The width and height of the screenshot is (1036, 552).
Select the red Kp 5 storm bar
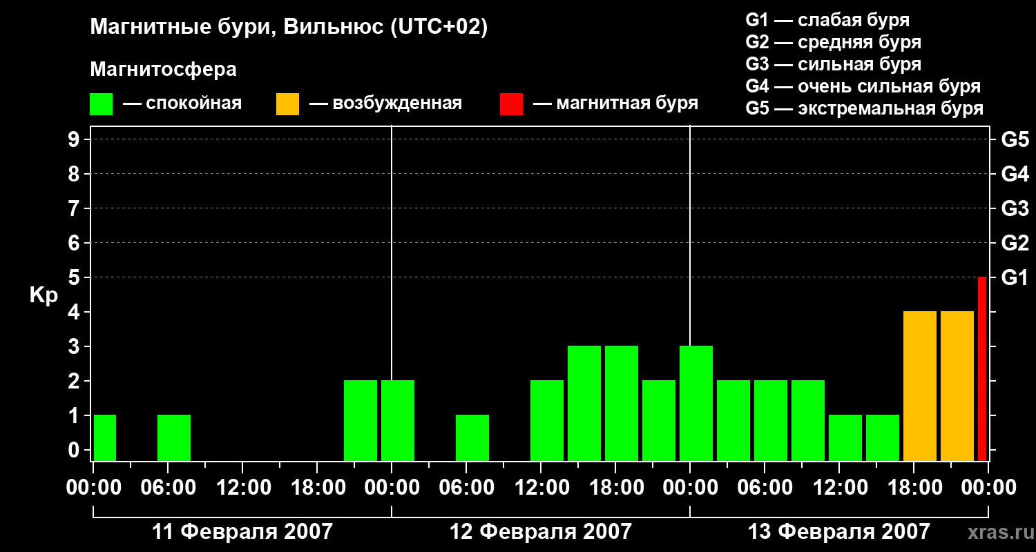982,368
